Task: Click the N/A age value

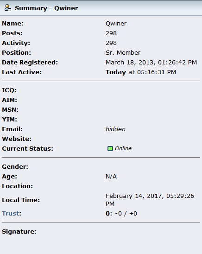Action: 111,177
